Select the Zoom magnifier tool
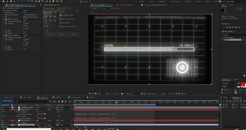Viewport: 246px width, 130px height. 14,1
